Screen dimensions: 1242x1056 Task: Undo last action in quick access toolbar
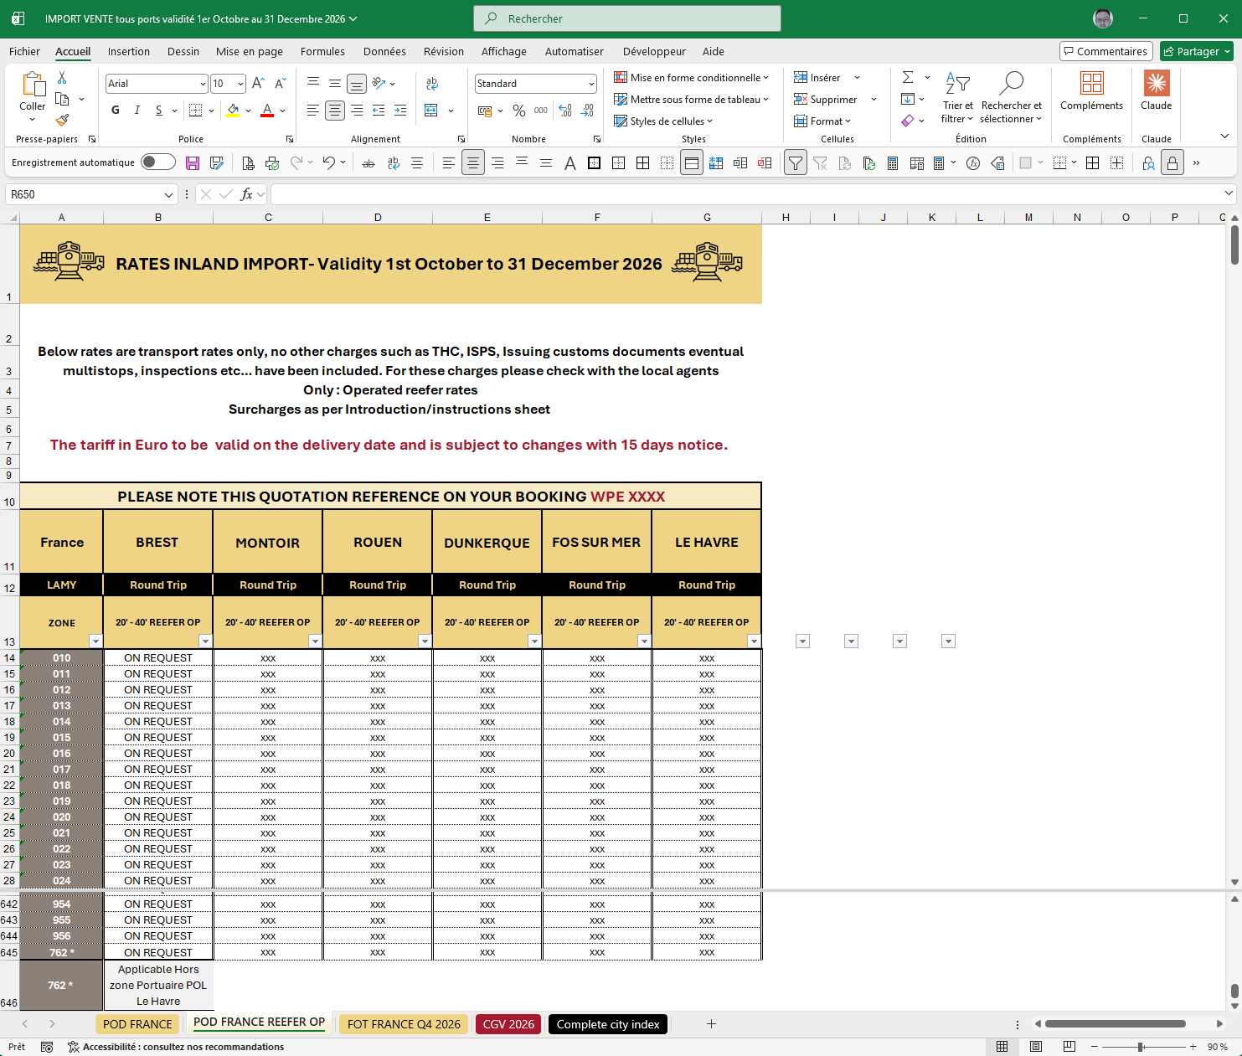coord(329,163)
